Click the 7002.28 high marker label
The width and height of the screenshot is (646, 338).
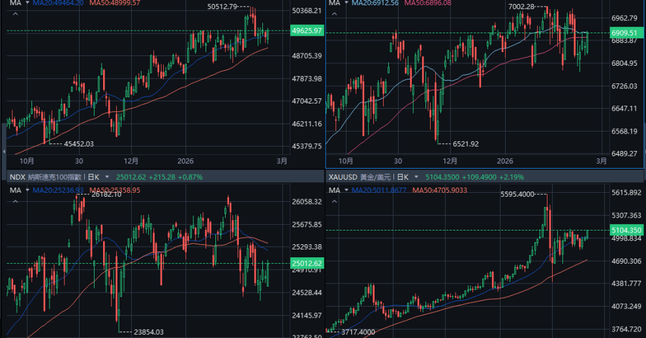click(x=521, y=7)
